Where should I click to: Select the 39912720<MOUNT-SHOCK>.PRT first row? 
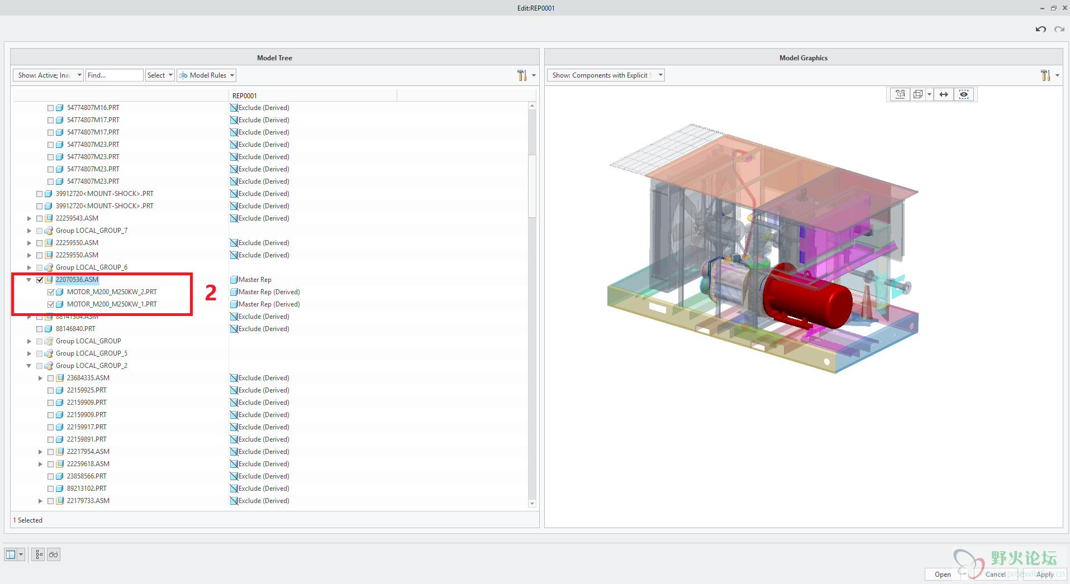[104, 194]
